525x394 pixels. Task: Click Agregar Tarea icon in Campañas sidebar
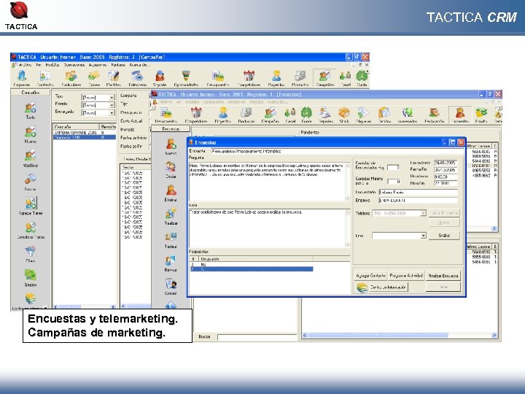(31, 206)
